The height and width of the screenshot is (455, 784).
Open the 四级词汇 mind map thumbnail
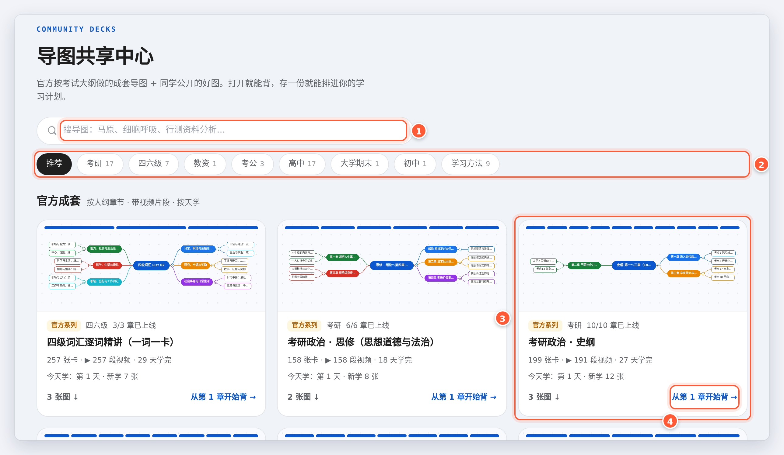coord(151,266)
